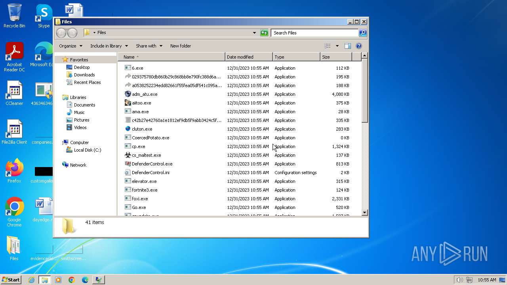Open Recent Places in navigation pane
Image resolution: width=507 pixels, height=285 pixels.
tap(87, 82)
